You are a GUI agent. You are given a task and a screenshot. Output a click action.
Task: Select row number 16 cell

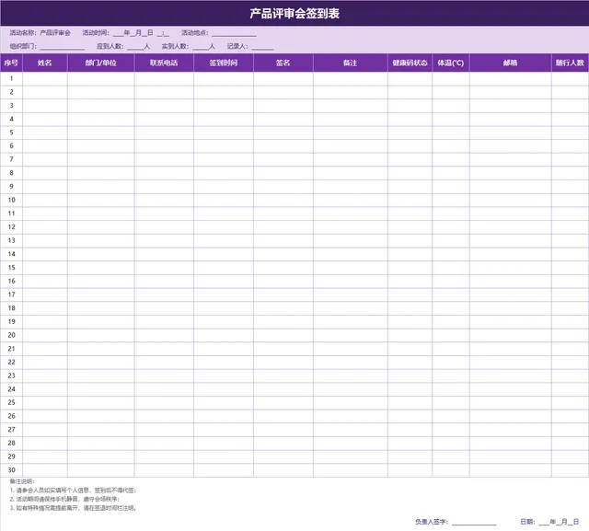click(11, 282)
